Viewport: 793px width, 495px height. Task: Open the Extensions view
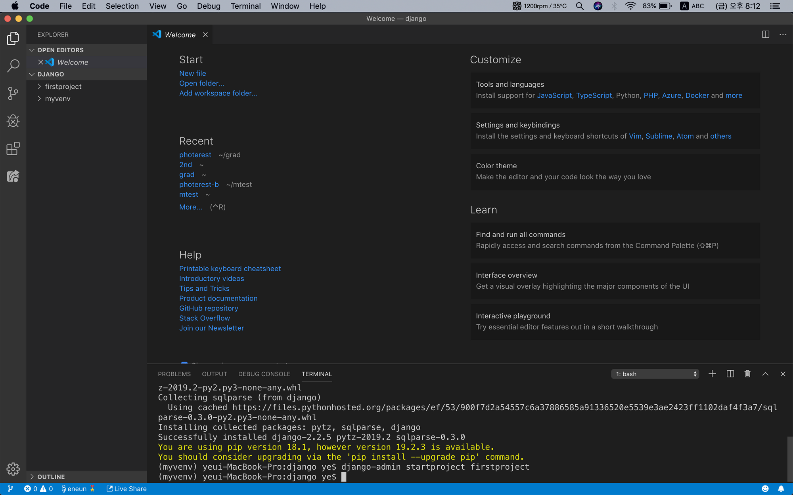pyautogui.click(x=13, y=148)
